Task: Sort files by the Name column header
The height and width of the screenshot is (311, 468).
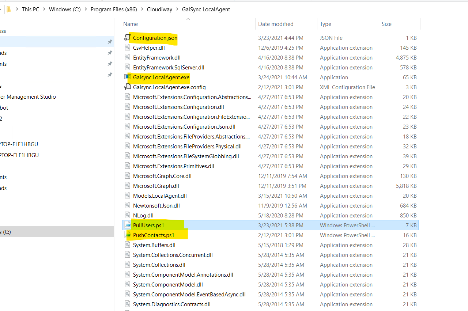Action: coord(131,24)
